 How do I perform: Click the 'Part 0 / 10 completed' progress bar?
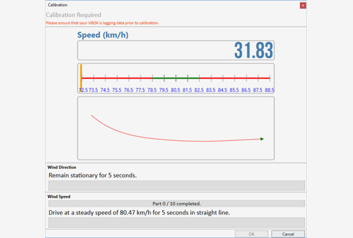[x=176, y=203]
